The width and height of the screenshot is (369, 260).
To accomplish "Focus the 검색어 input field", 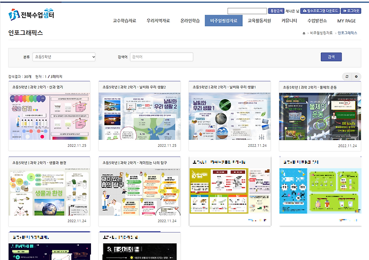I will point(162,57).
